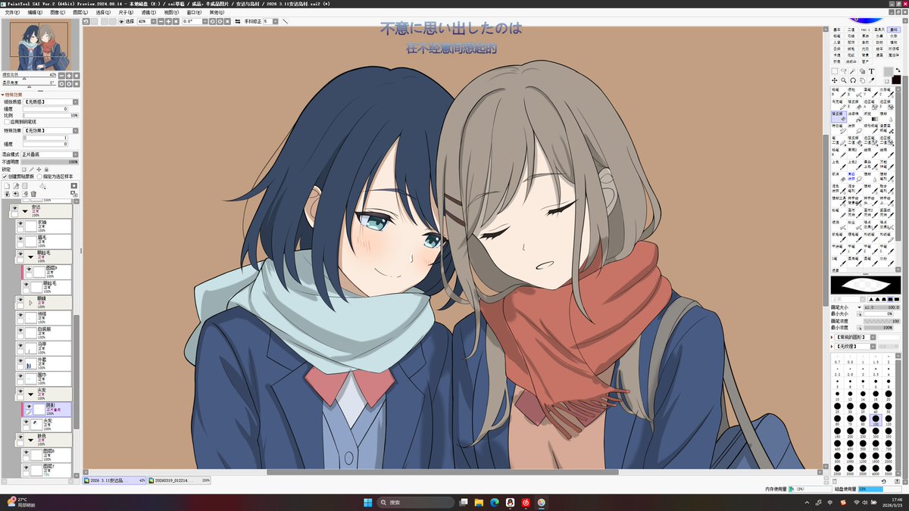
Task: Collapse the 特殊效果 section header
Action: pyautogui.click(x=12, y=95)
